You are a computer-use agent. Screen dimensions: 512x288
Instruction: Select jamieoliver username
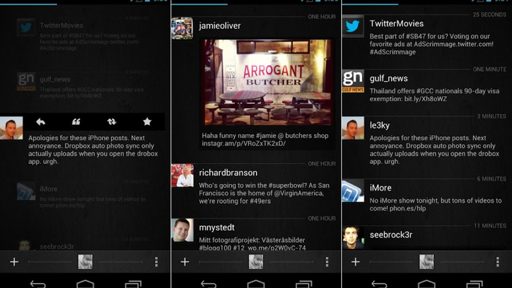tap(220, 26)
